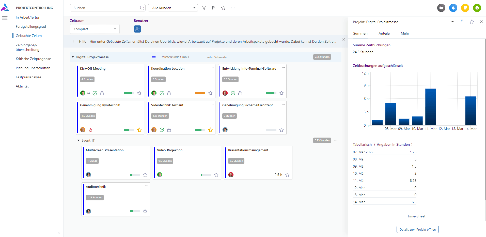Click the filter funnel icon in toolbar
The image size is (486, 237).
pos(204,8)
